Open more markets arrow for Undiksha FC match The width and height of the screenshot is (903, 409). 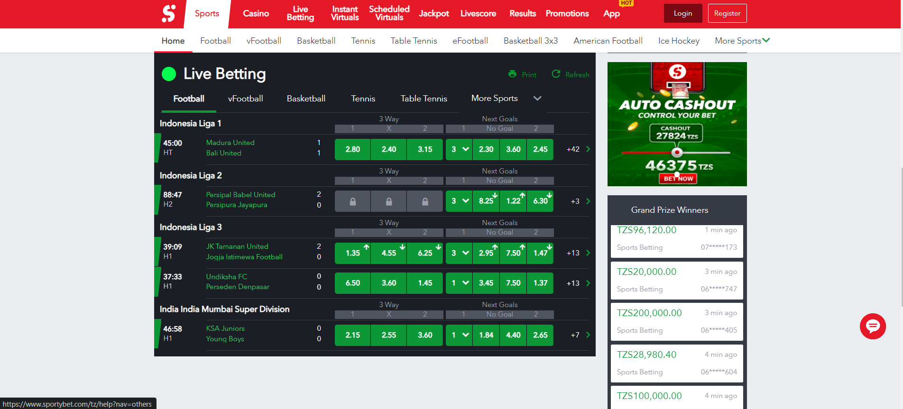point(588,283)
